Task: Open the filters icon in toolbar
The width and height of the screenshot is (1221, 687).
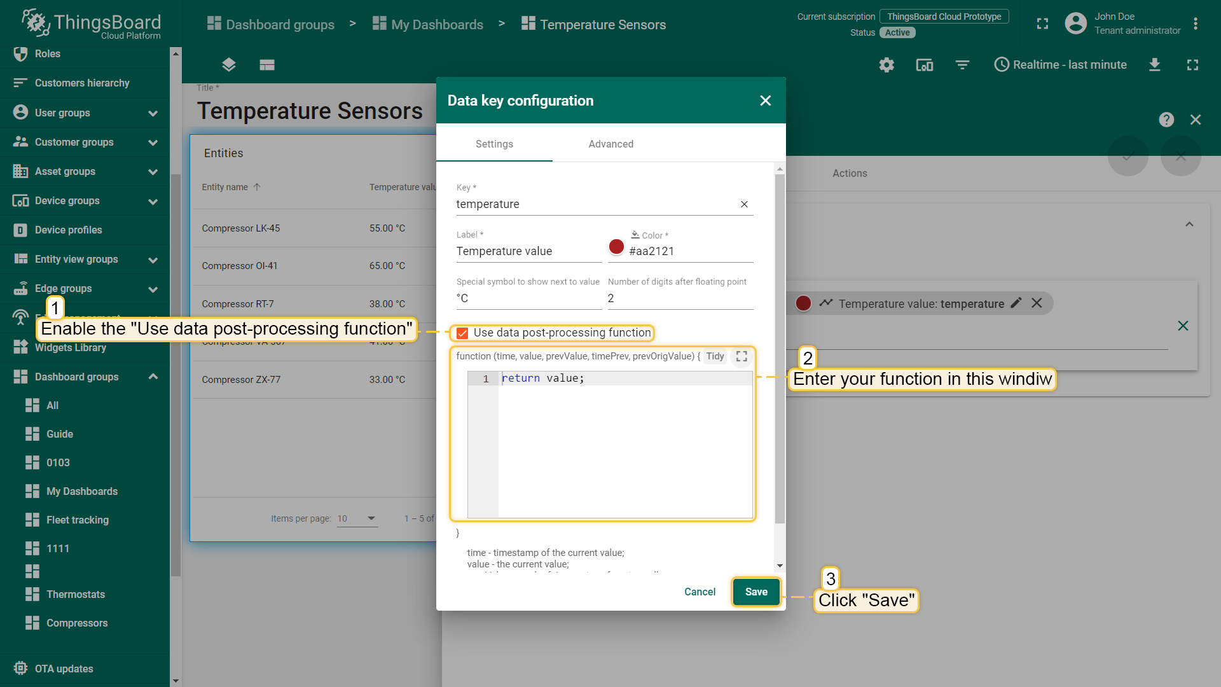Action: (x=962, y=65)
